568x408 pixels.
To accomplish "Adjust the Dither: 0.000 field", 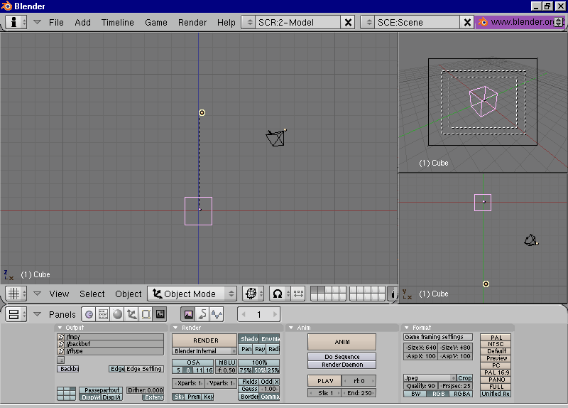I will coord(146,390).
